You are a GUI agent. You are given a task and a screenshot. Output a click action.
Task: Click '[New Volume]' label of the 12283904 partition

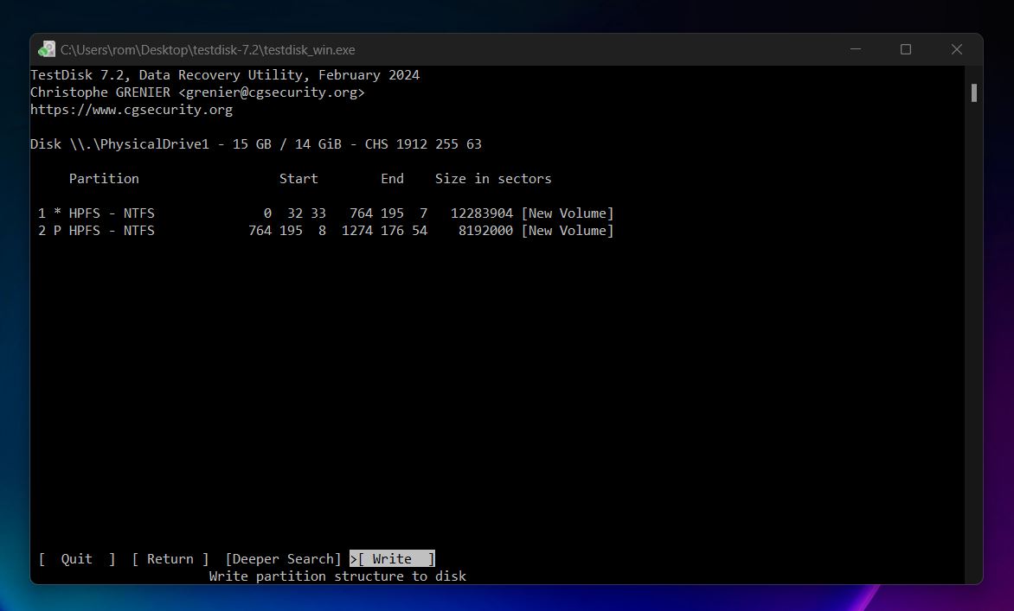tap(568, 213)
